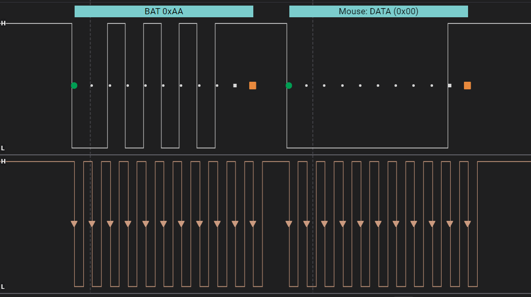Click last falling-edge arrow of Mouse DATA clock burst
This screenshot has height=297, width=531.
coord(468,224)
